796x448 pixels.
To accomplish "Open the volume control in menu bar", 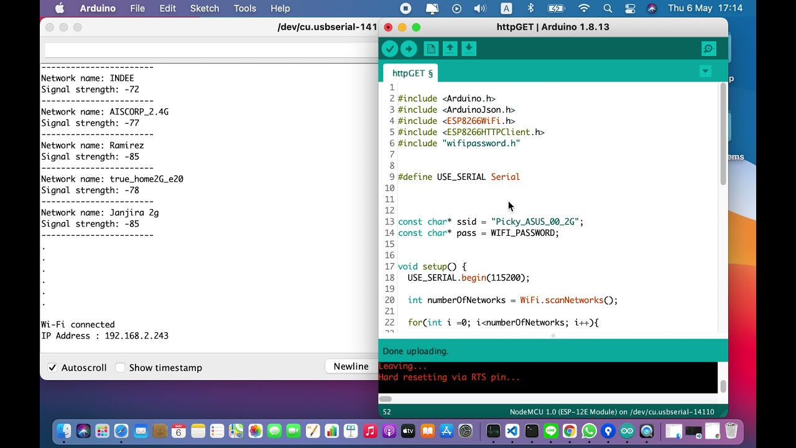I will (479, 8).
